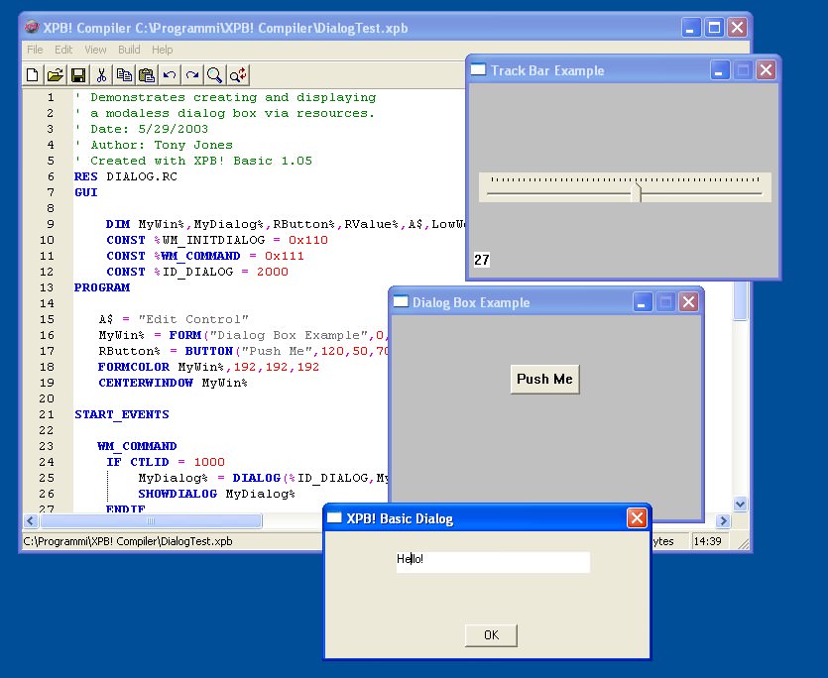
Task: Open Find and Replace in the toolbar
Action: coord(238,75)
